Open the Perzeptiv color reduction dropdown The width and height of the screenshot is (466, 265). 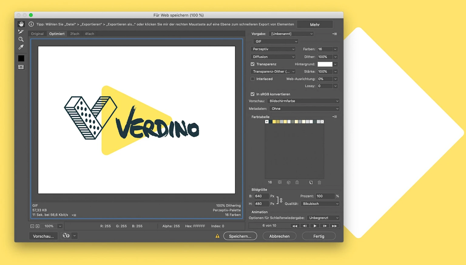(x=273, y=49)
